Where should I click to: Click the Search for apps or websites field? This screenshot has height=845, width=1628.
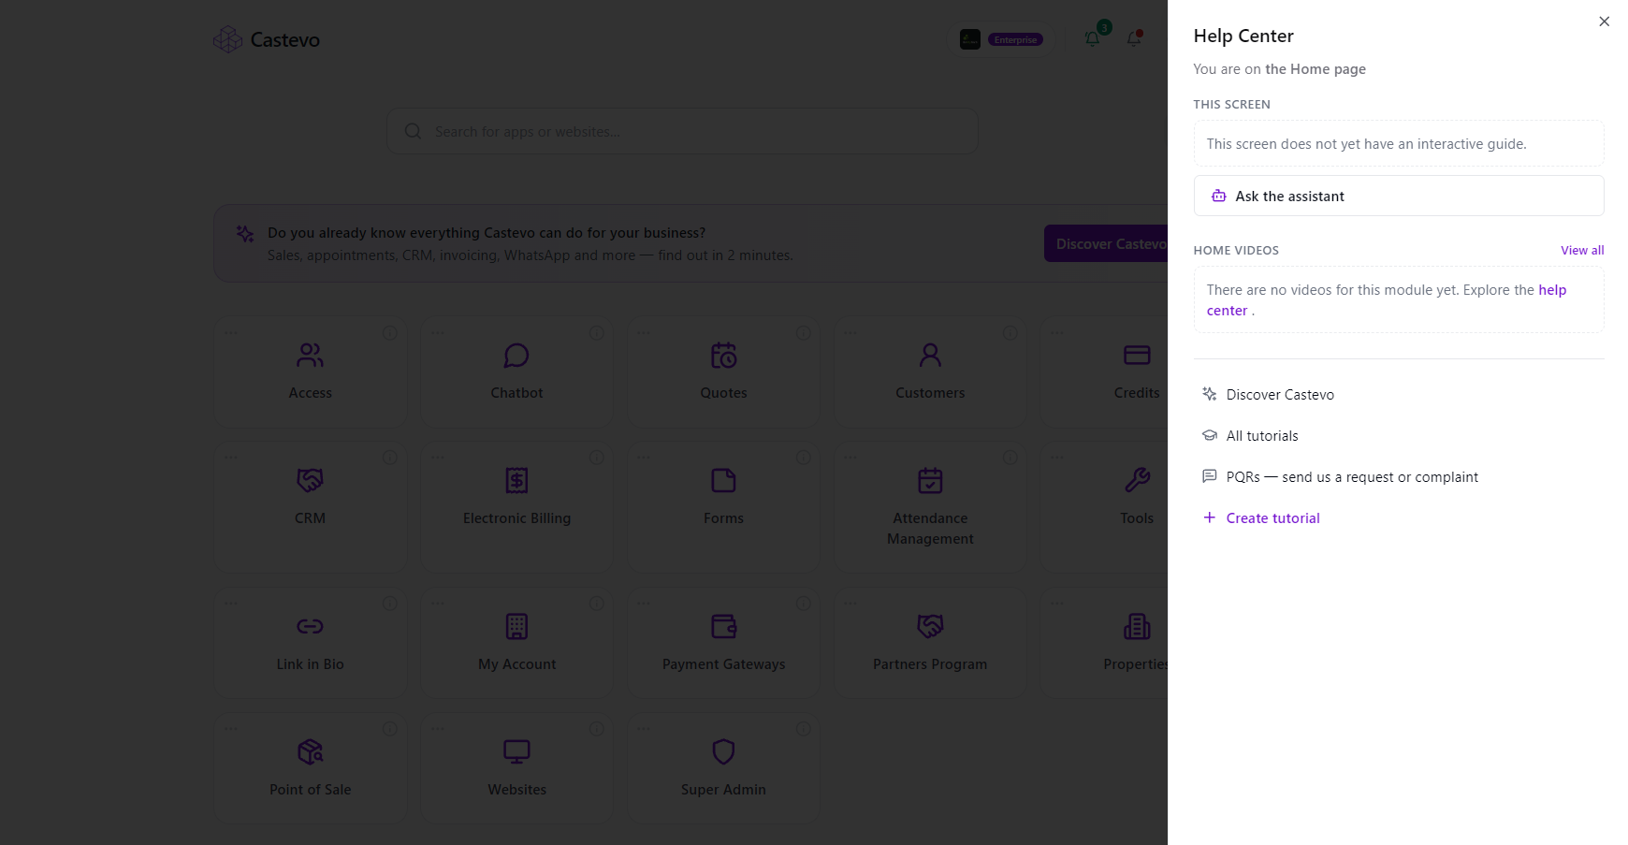683,131
